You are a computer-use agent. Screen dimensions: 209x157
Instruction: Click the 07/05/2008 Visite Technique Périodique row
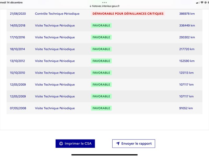point(104,108)
